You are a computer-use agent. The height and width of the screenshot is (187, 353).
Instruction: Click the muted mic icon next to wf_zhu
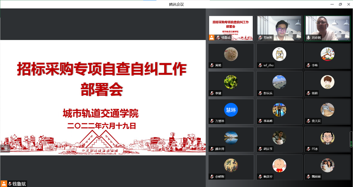pyautogui.click(x=260, y=65)
